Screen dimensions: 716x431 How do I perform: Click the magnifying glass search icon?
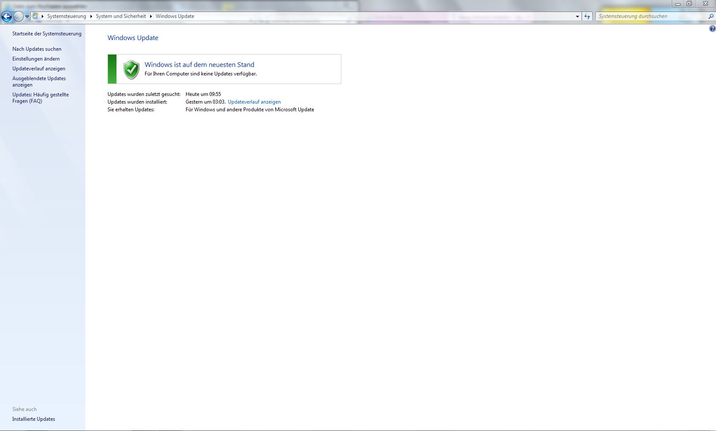tap(710, 16)
